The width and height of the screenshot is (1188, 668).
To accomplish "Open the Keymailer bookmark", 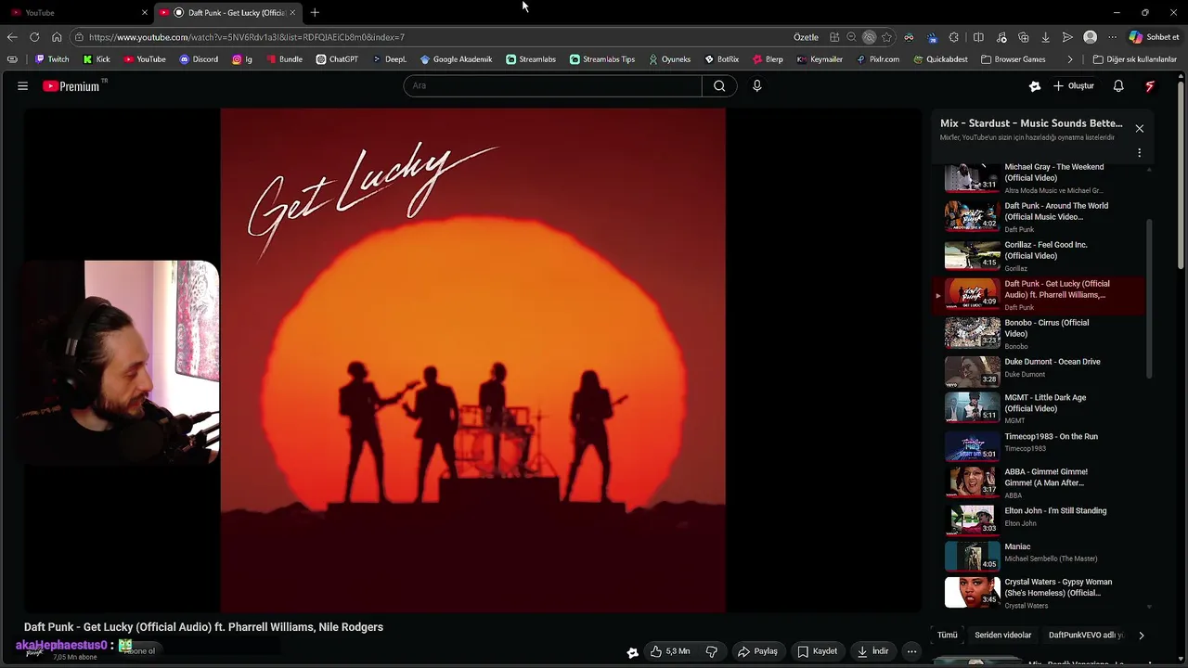I will [820, 59].
